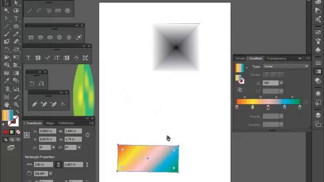Screen dimensions: 324x182
Task: Choose Rounded Rectangle tool in shape panel
Action: pyautogui.click(x=40, y=37)
